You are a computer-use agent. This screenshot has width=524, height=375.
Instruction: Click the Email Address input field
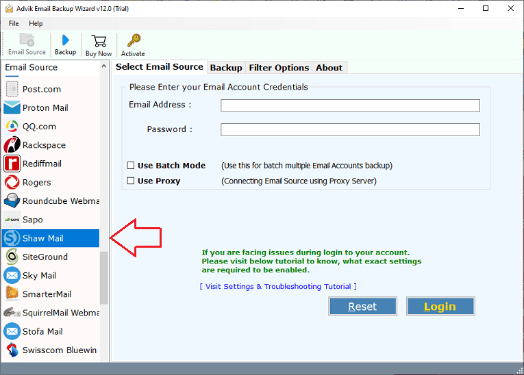[350, 105]
